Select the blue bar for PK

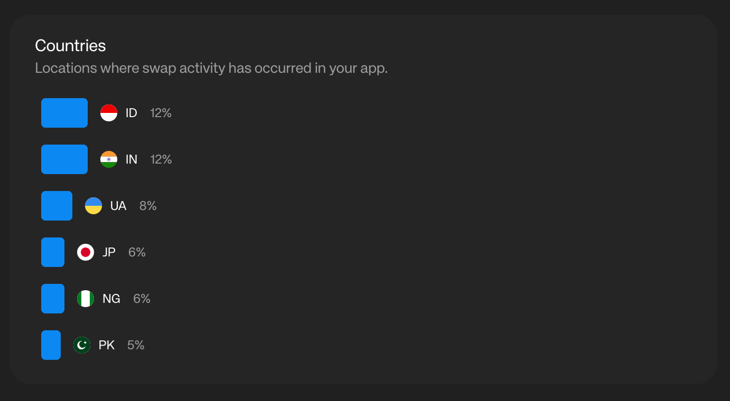coord(51,345)
